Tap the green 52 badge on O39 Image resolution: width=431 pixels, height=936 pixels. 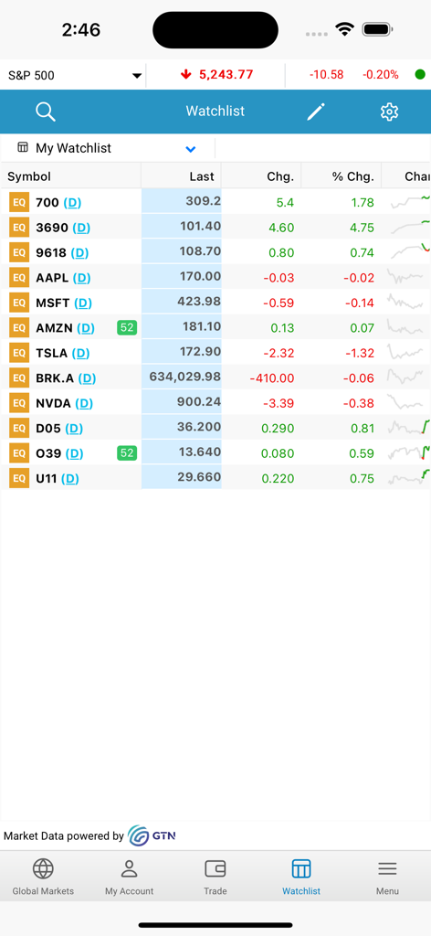tap(127, 453)
